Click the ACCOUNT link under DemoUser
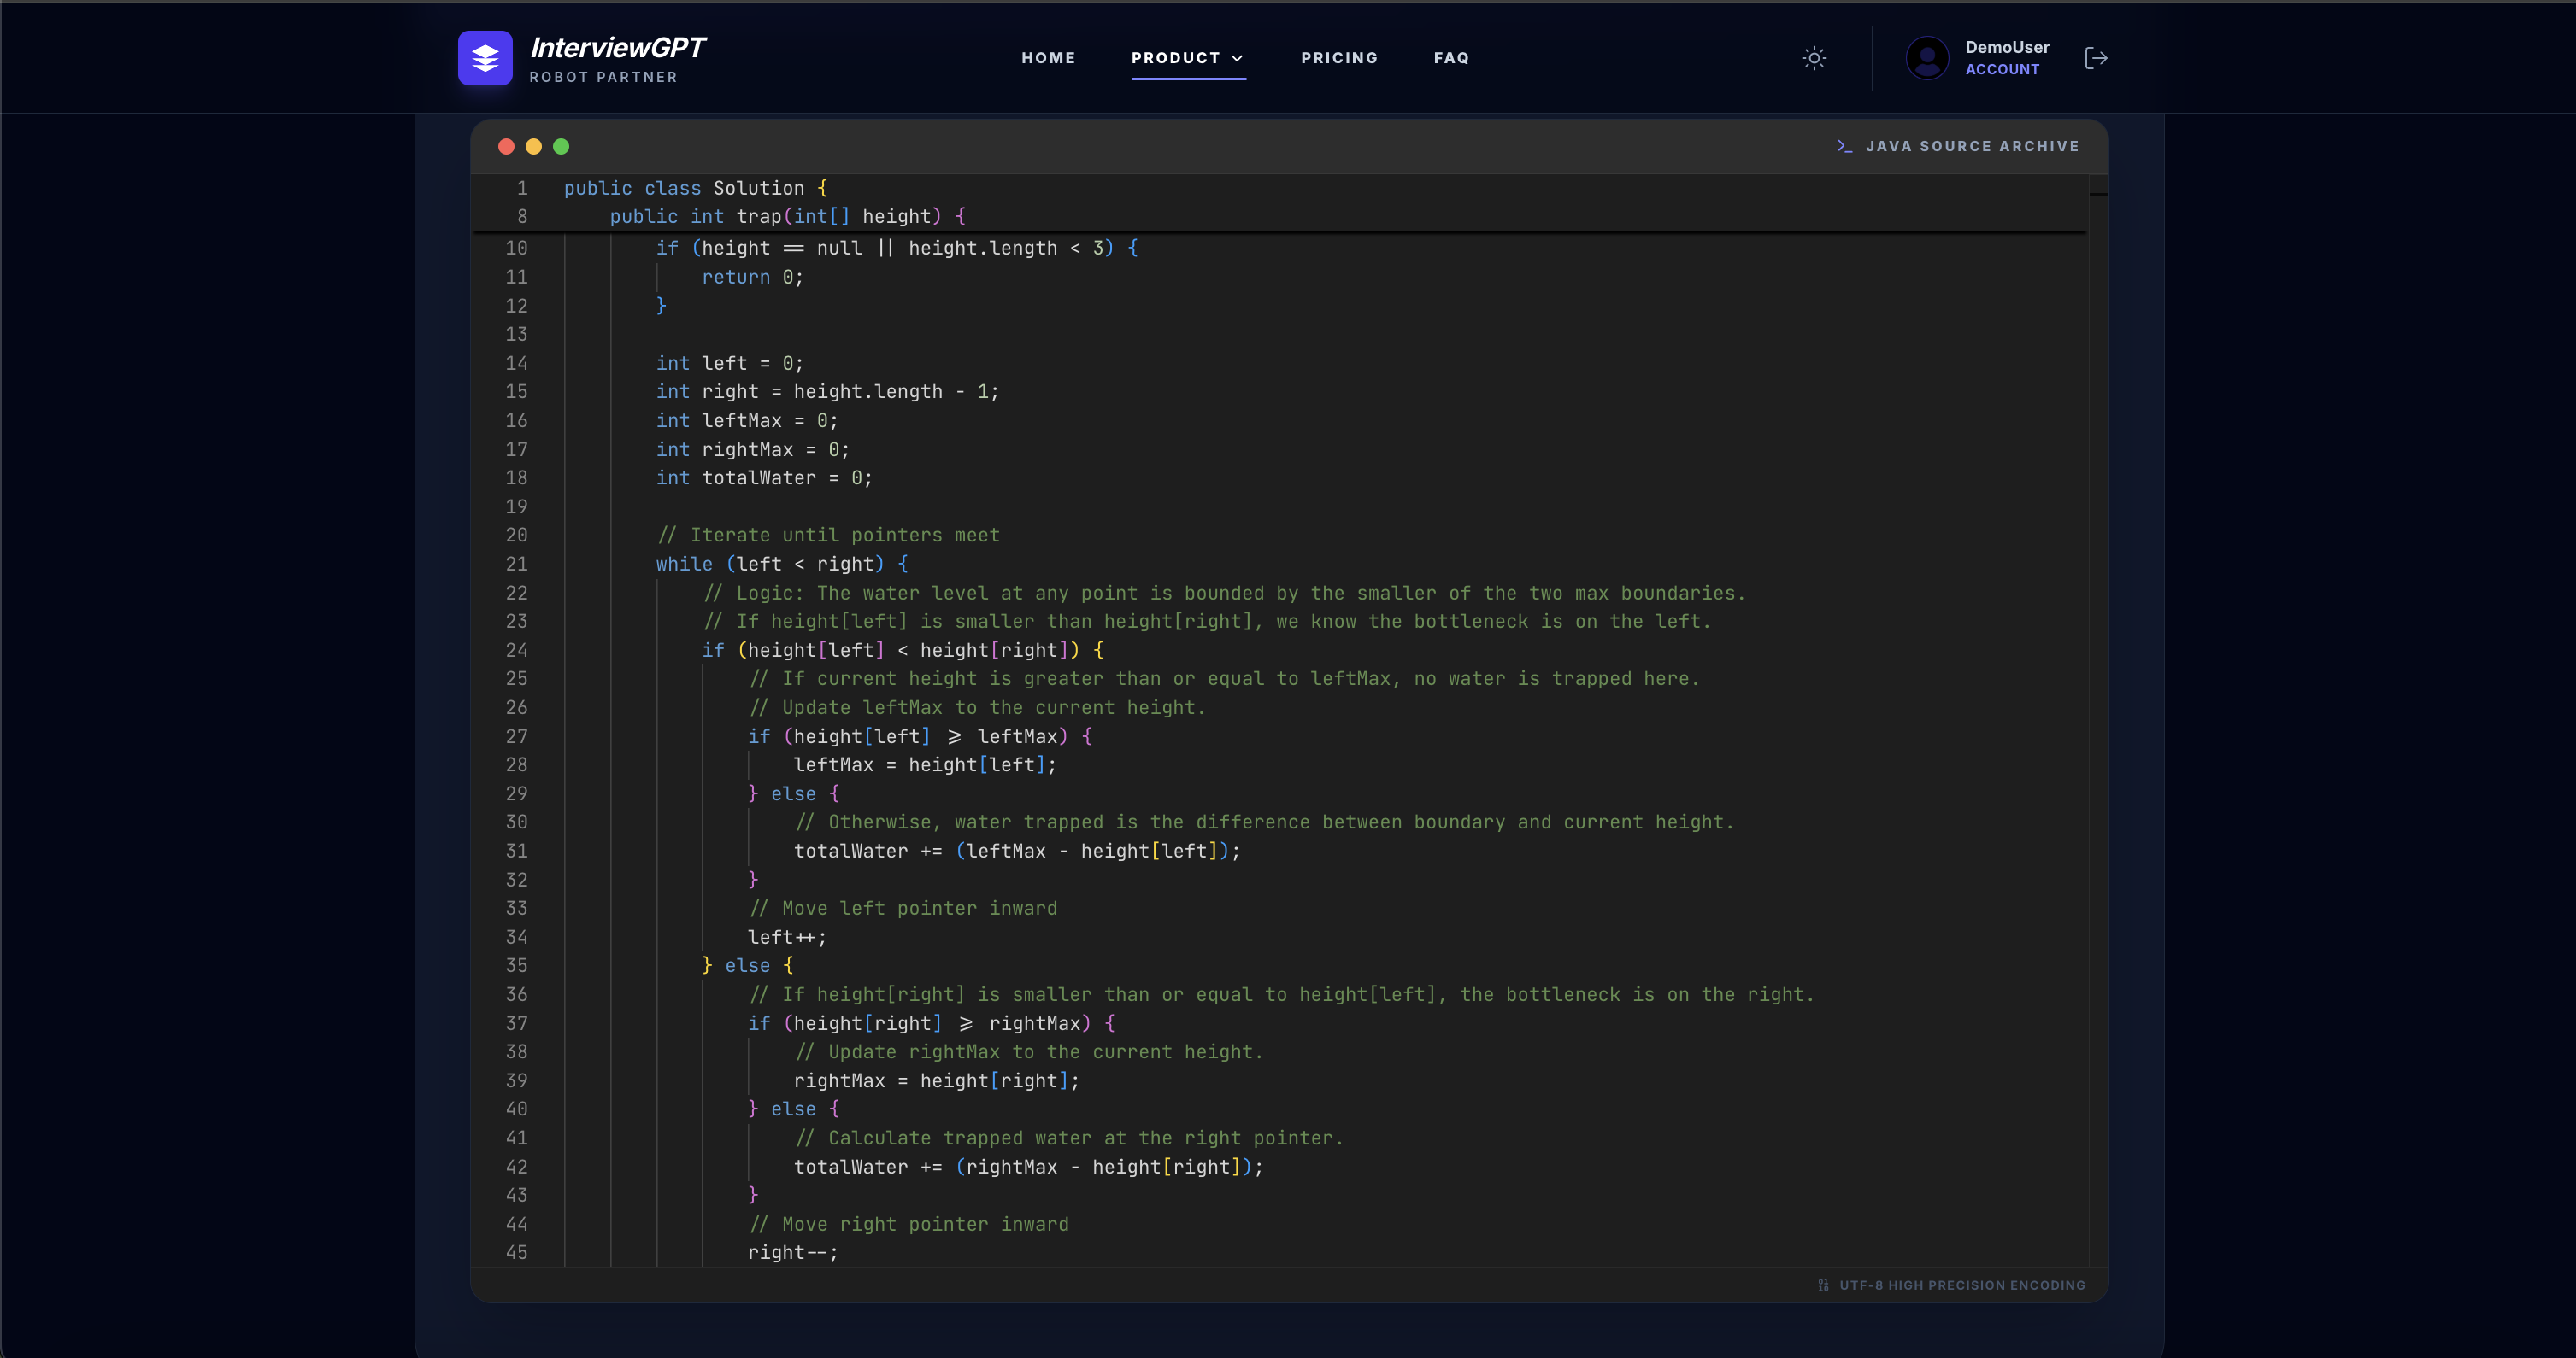This screenshot has height=1358, width=2576. [2003, 69]
